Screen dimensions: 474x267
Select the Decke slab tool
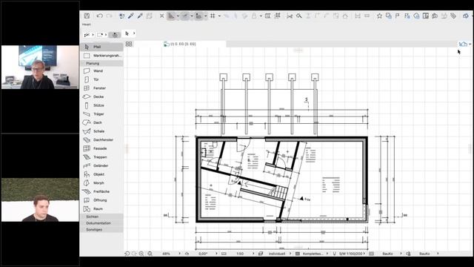(102, 97)
